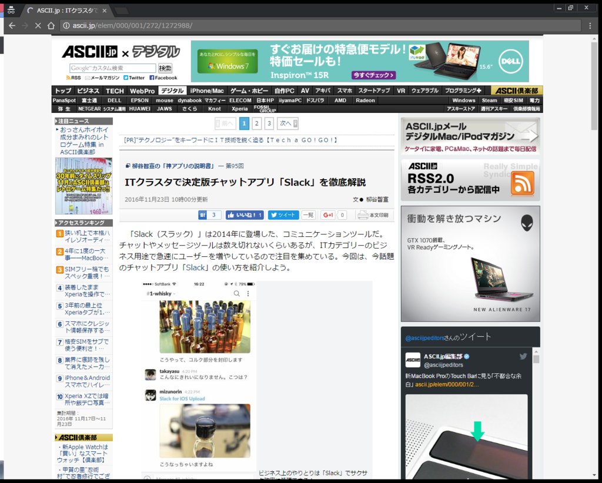Open ranking item 10 Xperia XZでは暗所
This screenshot has height=483, width=602.
(87, 400)
